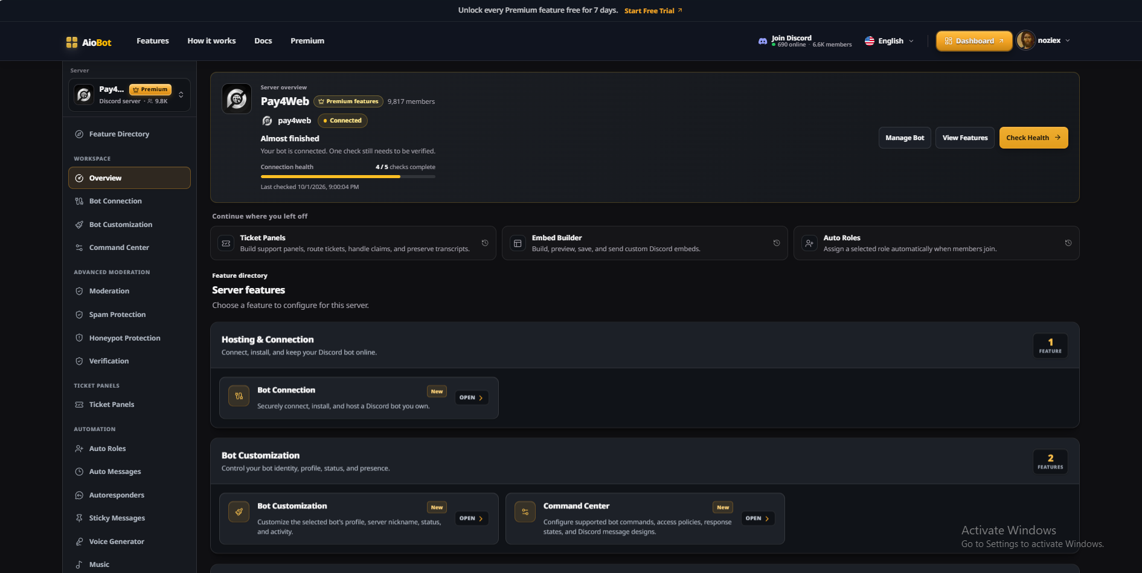Click the Sticky Messages pin icon
Viewport: 1142px width, 573px height.
pyautogui.click(x=79, y=518)
